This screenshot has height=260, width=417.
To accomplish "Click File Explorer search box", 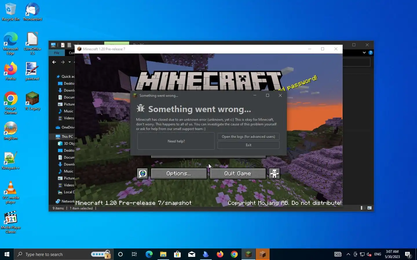I will 356,62.
